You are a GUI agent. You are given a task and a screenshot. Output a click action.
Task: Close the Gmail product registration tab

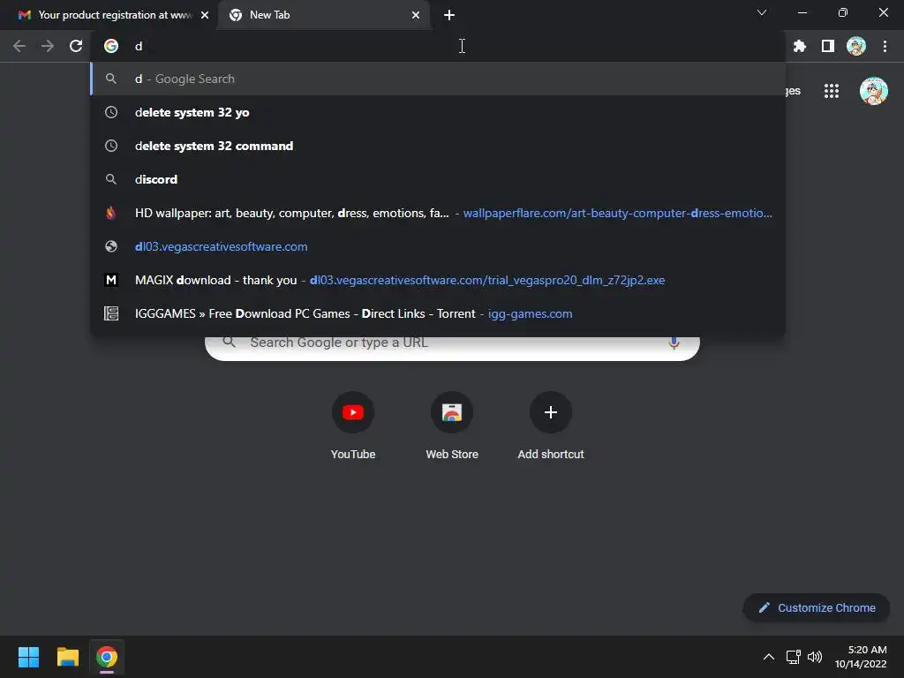[x=205, y=15]
